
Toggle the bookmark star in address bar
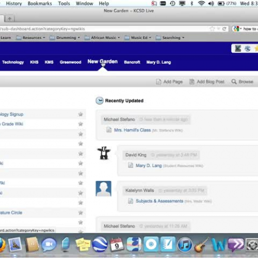[212, 29]
